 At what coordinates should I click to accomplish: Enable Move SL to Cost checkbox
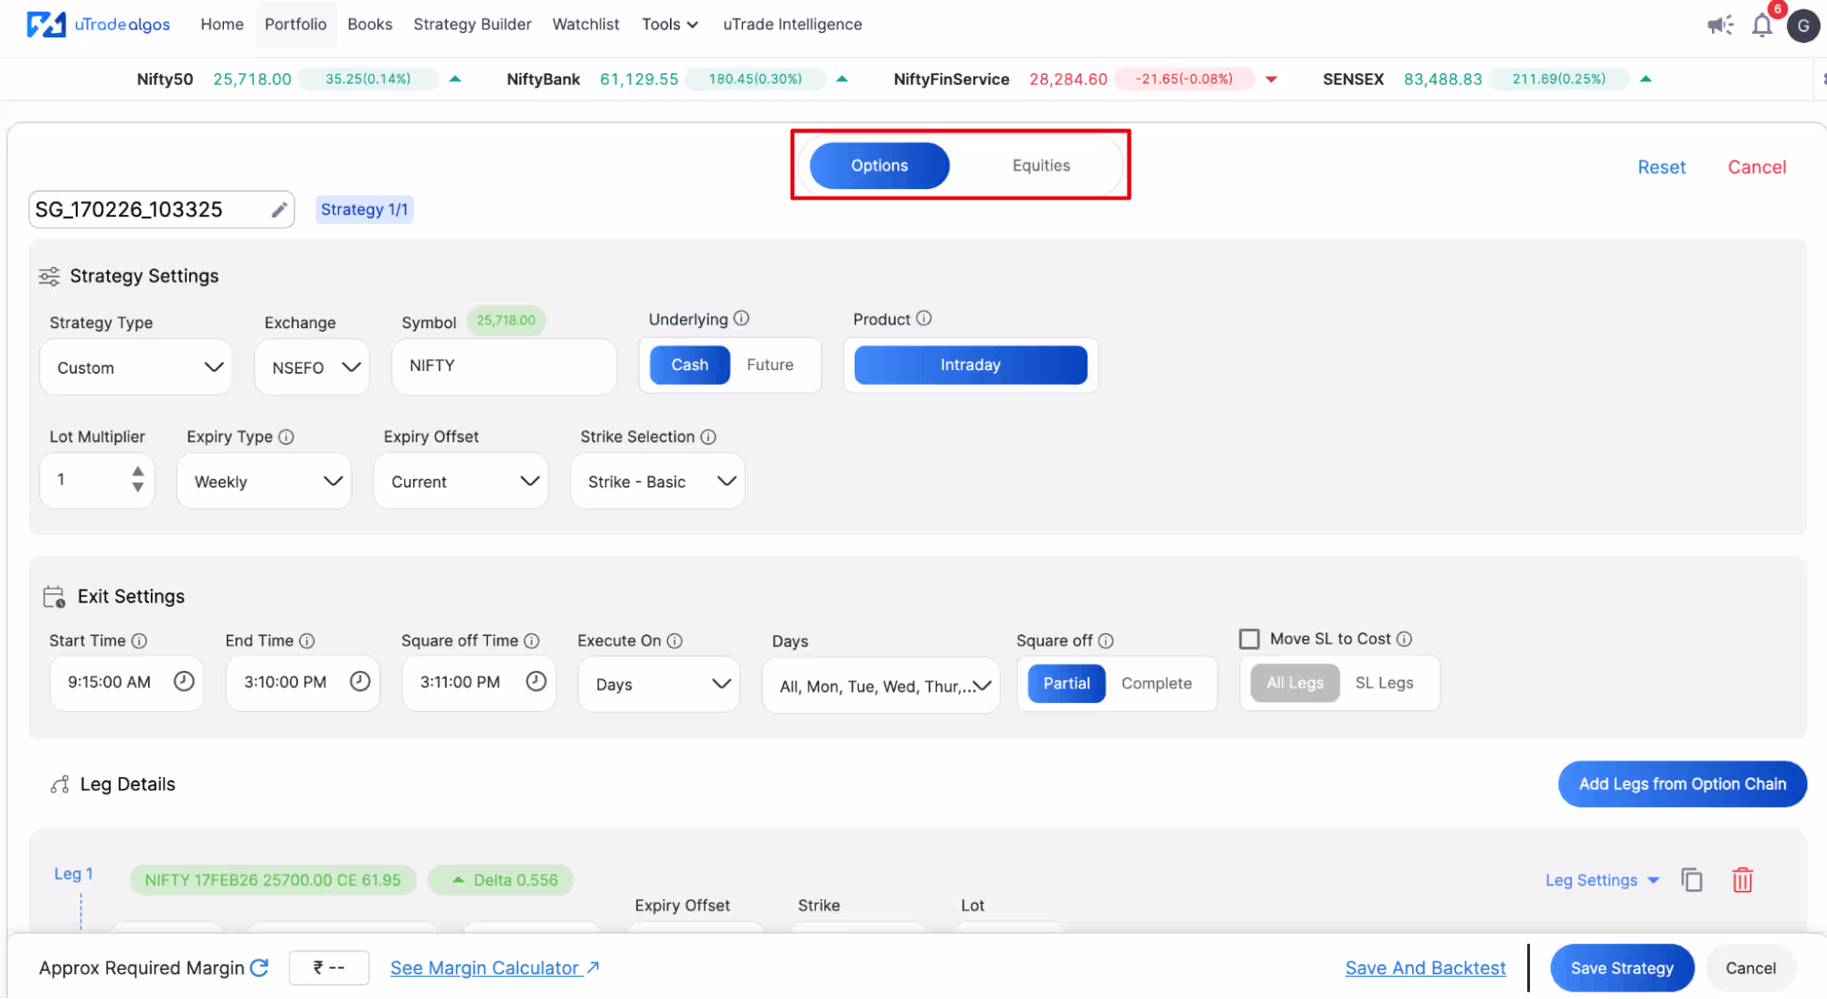click(x=1248, y=639)
